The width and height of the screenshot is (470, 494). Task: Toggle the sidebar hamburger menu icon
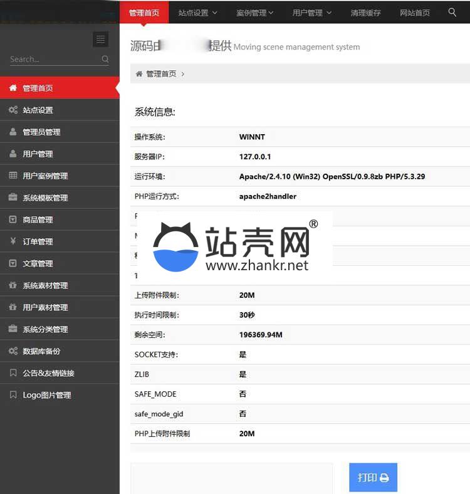(100, 39)
